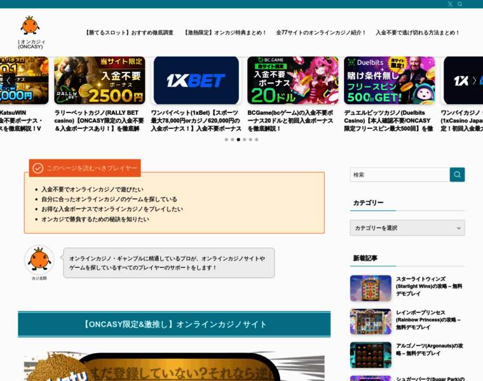This screenshot has height=381, width=483.
Task: Click the KatsuWIN 000円 banner image
Action: pyautogui.click(x=24, y=80)
